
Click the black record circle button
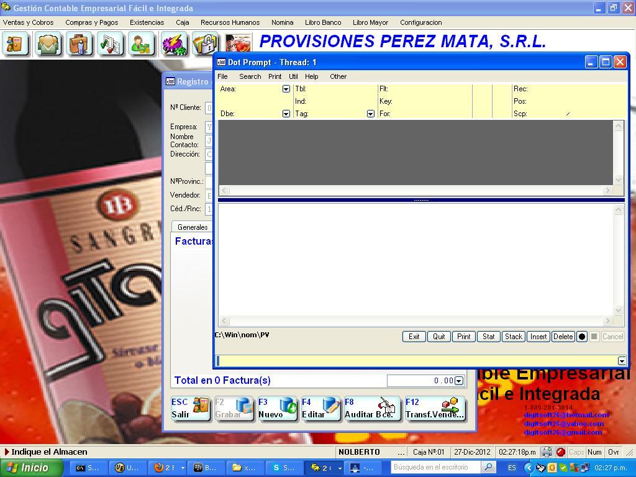point(582,337)
